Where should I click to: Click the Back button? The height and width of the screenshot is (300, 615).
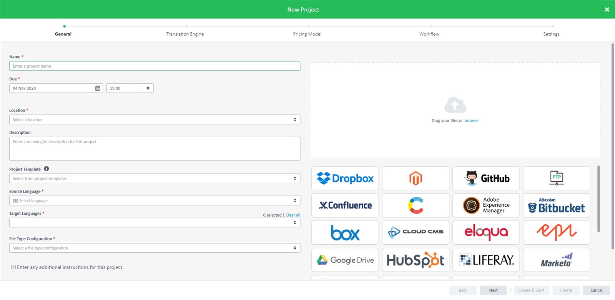click(x=463, y=290)
